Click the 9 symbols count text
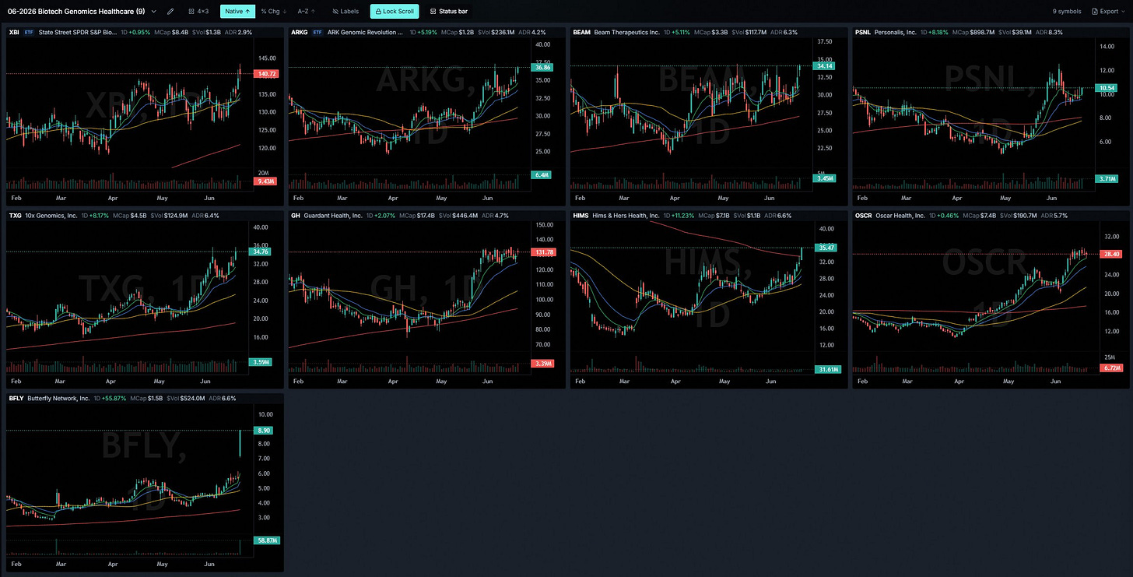This screenshot has width=1133, height=577. point(1065,12)
